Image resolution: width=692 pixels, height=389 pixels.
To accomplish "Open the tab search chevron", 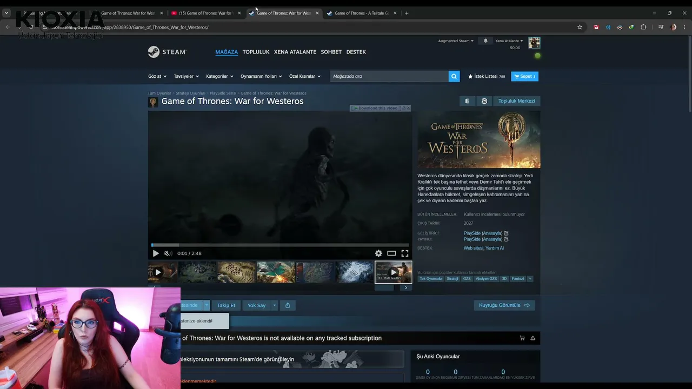I will [6, 13].
